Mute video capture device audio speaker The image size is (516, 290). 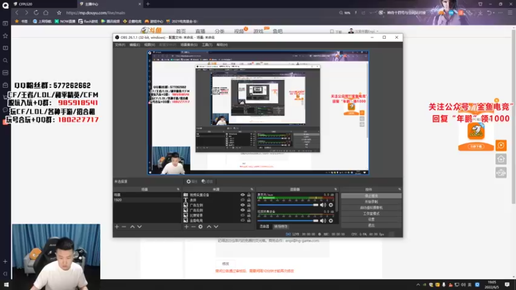pos(323,220)
